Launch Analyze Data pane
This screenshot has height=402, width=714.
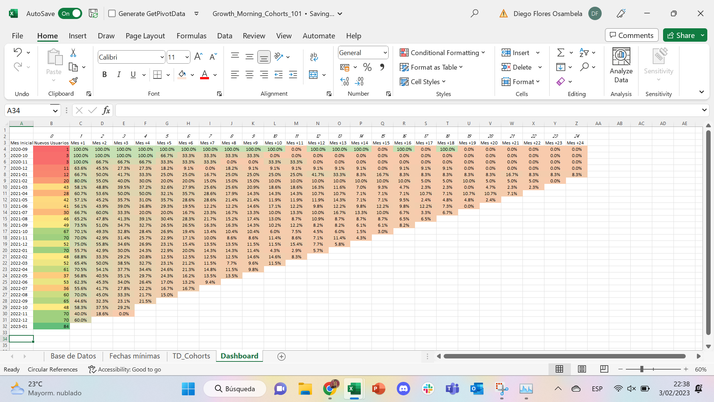621,66
